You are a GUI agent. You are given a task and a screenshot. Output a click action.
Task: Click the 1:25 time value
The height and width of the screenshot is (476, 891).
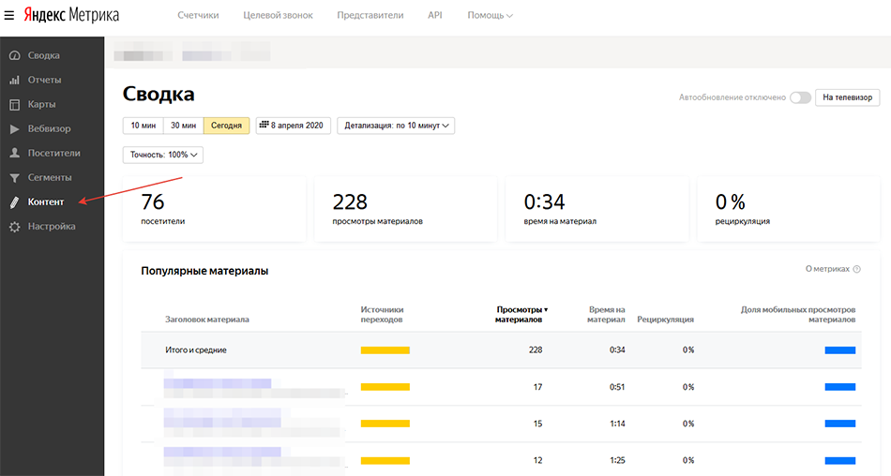pos(617,461)
